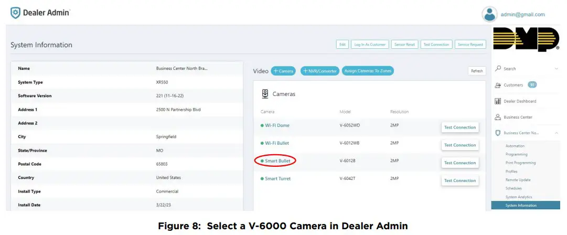Click Log In As Customer button
Viewport: 567px width, 235px height.
coord(370,45)
